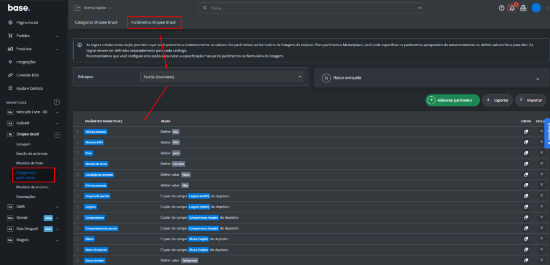Click the base. logo
This screenshot has height=265, width=550.
pyautogui.click(x=19, y=8)
